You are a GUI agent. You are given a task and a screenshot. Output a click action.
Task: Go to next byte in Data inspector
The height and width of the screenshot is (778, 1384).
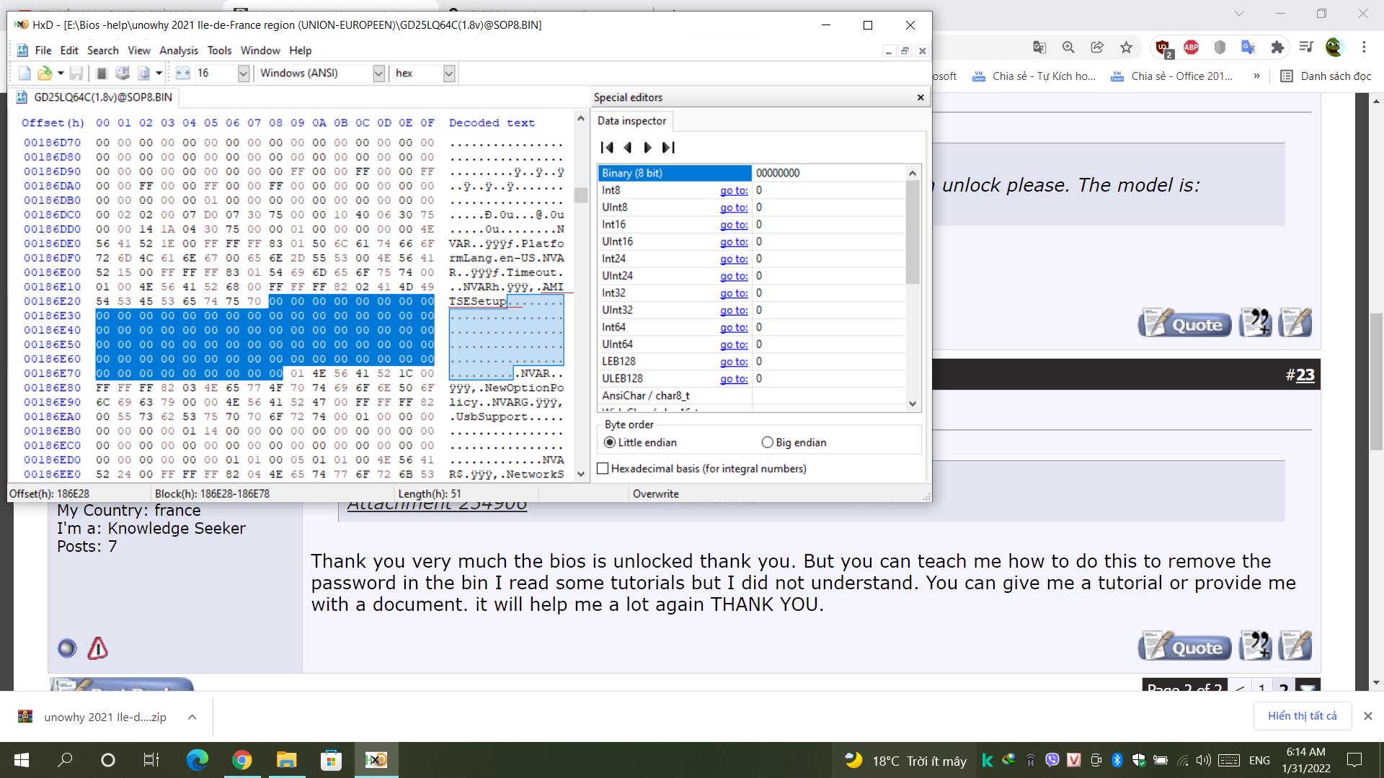point(647,148)
